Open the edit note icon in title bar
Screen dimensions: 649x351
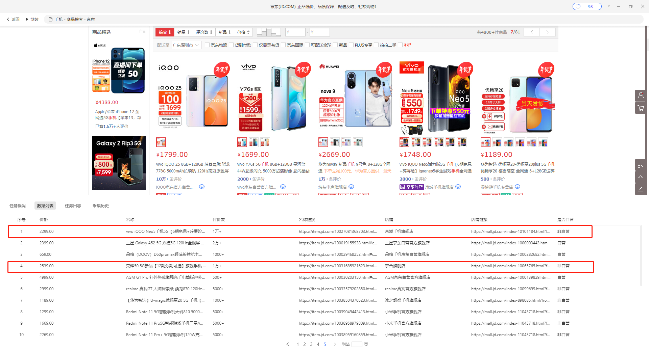[x=608, y=6]
